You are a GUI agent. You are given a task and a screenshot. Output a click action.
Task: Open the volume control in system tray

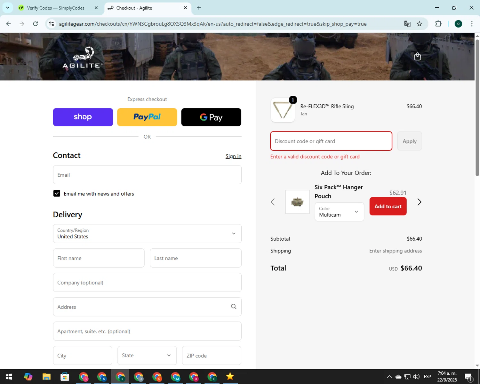click(416, 377)
